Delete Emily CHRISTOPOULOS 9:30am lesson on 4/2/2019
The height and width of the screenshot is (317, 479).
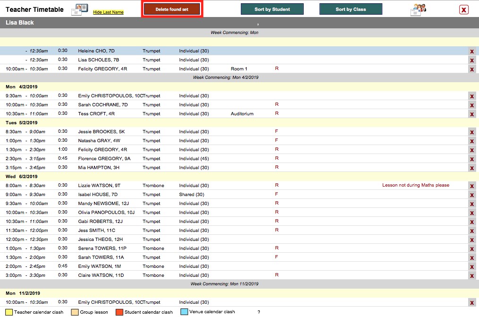coord(472,96)
